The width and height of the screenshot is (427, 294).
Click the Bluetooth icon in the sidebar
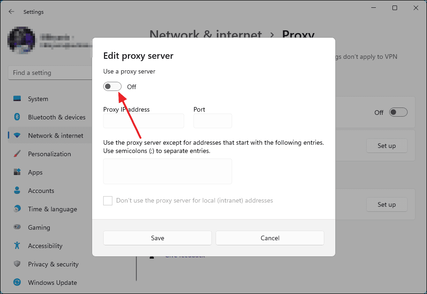point(17,117)
